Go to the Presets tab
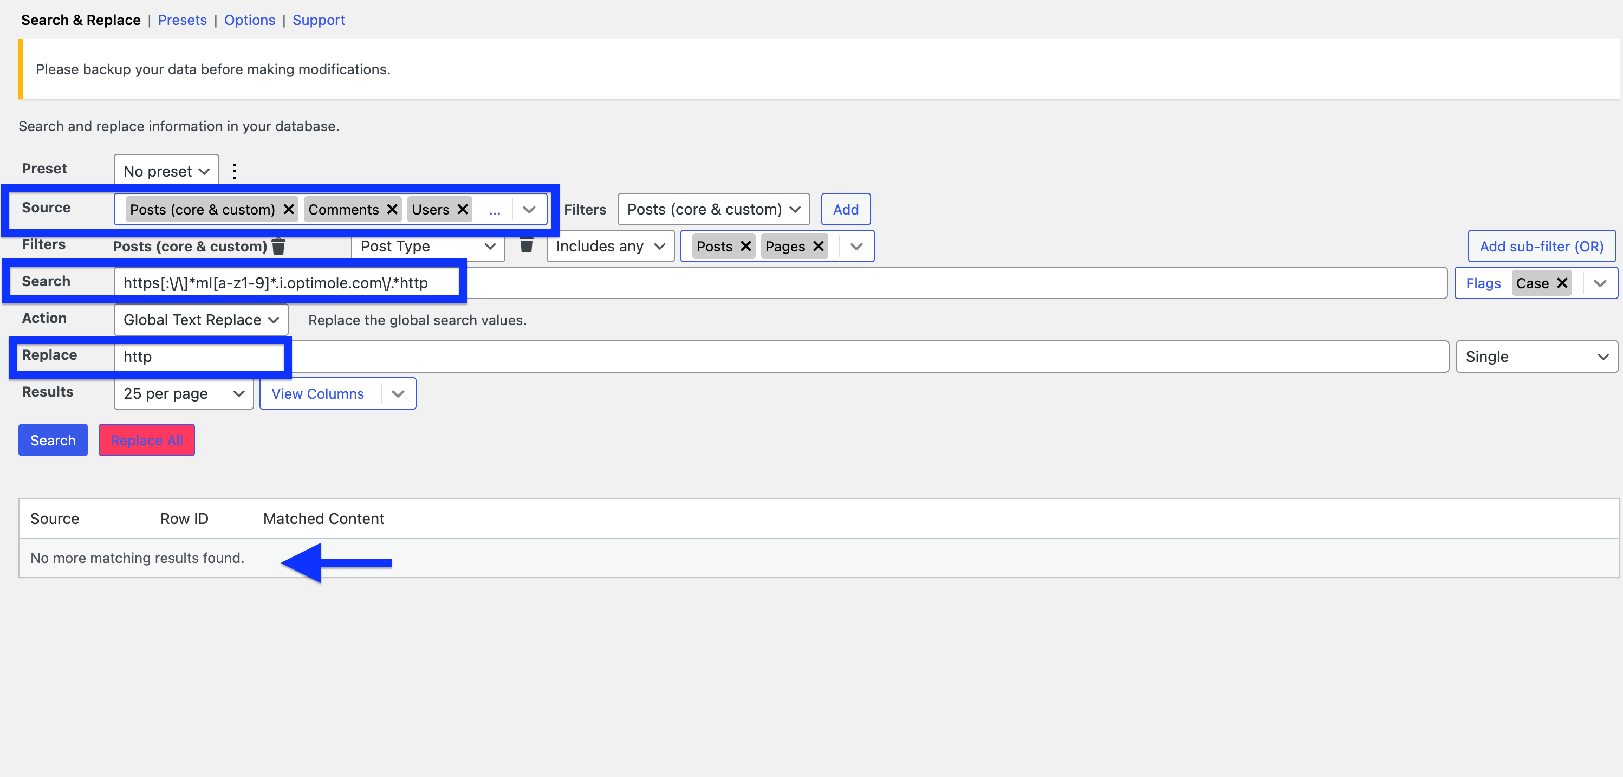This screenshot has height=777, width=1623. [182, 20]
